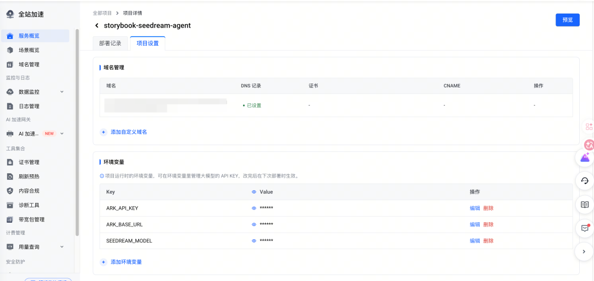
Task: Click the sidebar vertical scrollbar
Action: tap(78, 132)
